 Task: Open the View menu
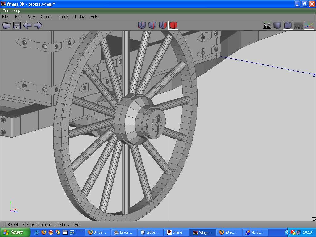click(32, 17)
